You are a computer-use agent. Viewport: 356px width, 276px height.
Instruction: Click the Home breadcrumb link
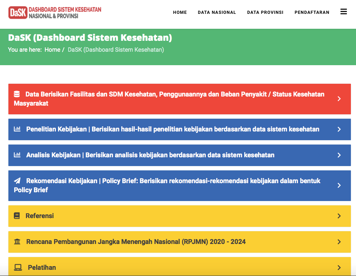[x=52, y=50]
